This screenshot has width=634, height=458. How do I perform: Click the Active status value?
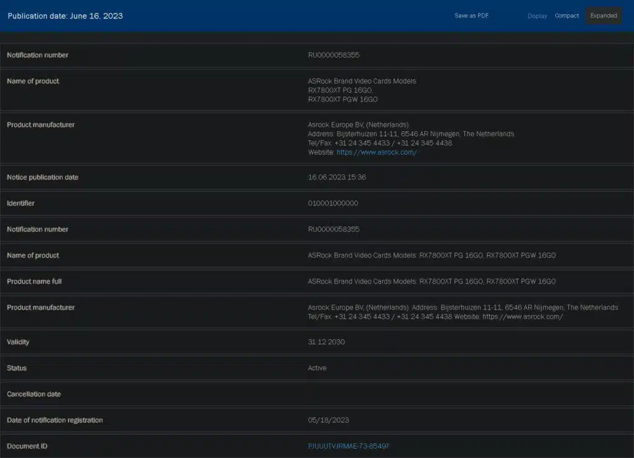(317, 368)
